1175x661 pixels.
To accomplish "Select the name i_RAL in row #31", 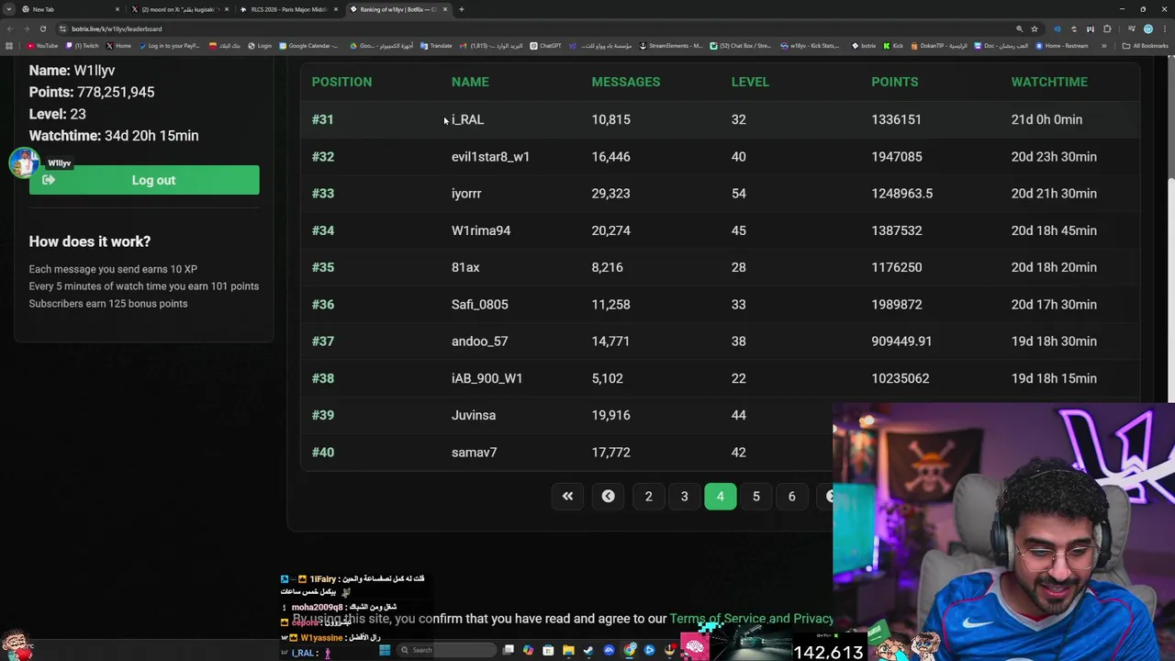I will point(467,119).
